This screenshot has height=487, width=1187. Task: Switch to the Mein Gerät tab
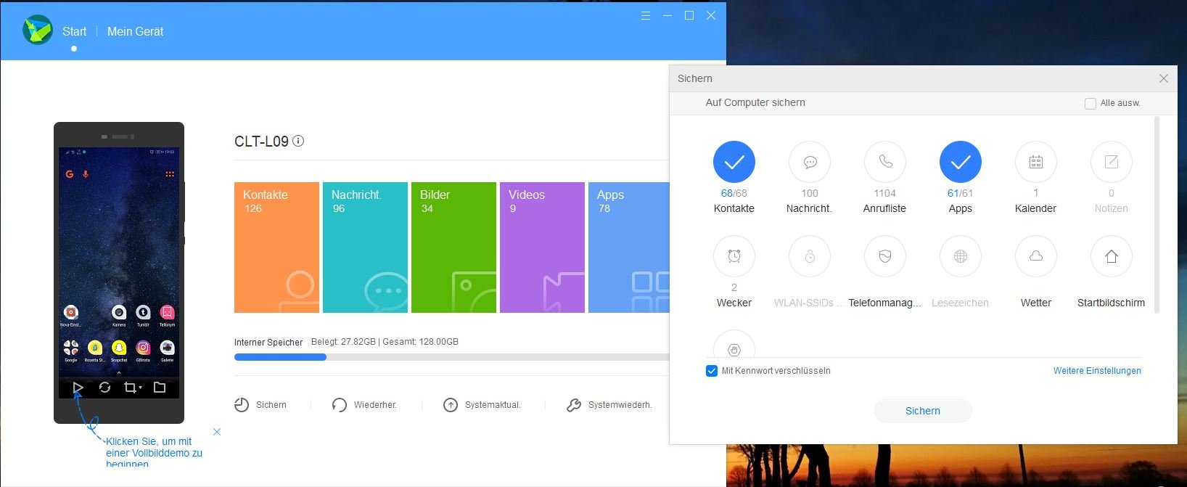(x=135, y=31)
